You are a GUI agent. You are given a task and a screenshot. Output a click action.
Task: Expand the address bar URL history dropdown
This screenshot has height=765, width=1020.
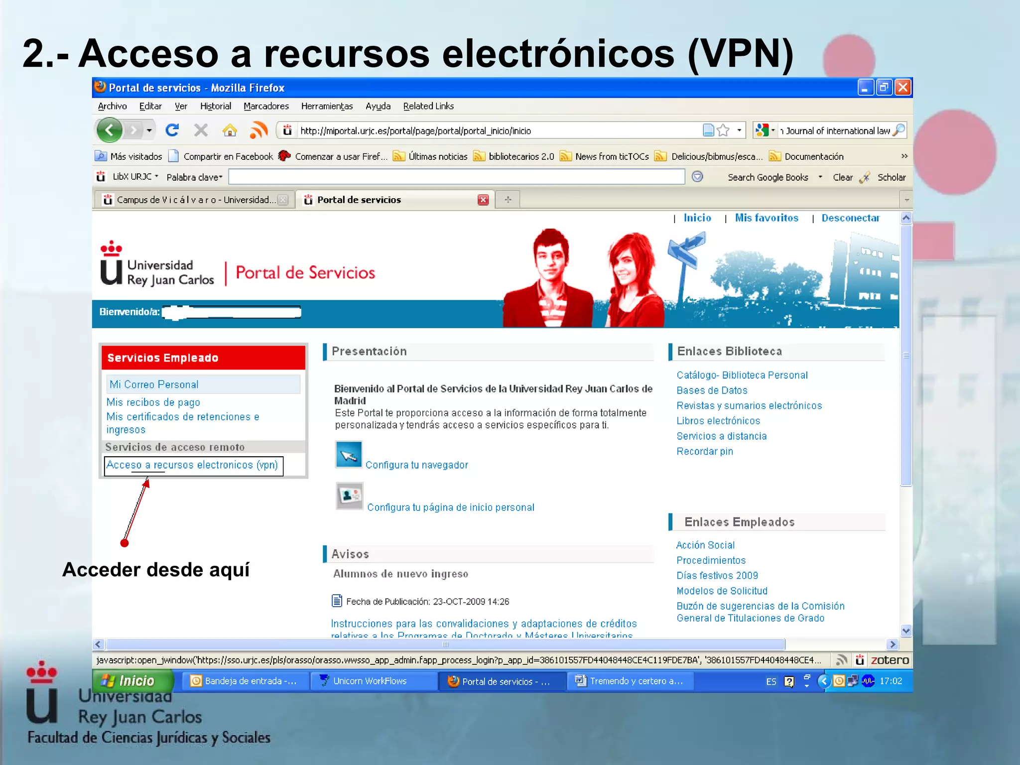click(739, 130)
